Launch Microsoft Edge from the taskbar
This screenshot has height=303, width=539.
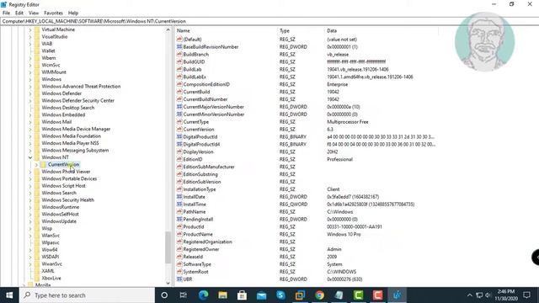pos(203,295)
